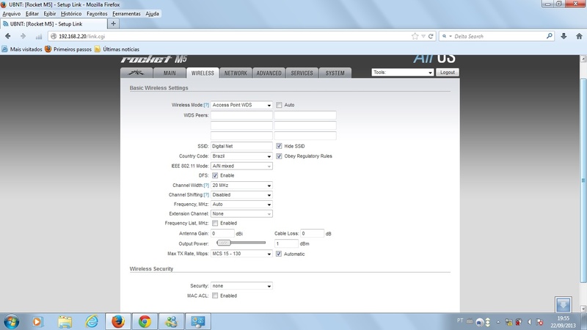Expand the Channel Width dropdown

tap(241, 186)
